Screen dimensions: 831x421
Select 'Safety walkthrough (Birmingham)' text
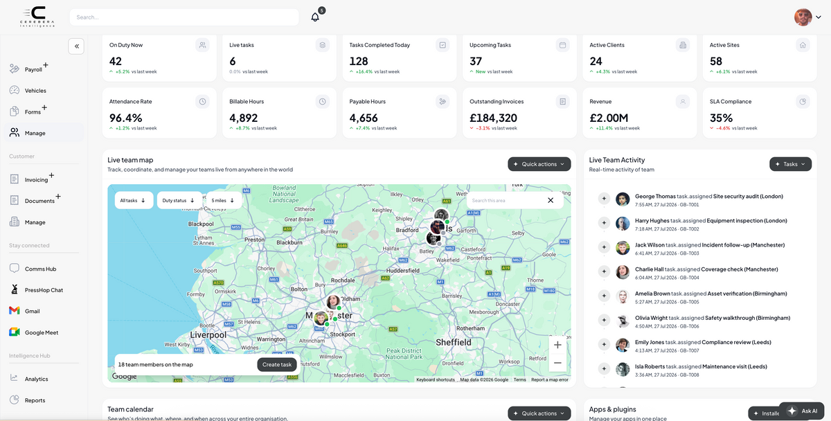pos(748,318)
